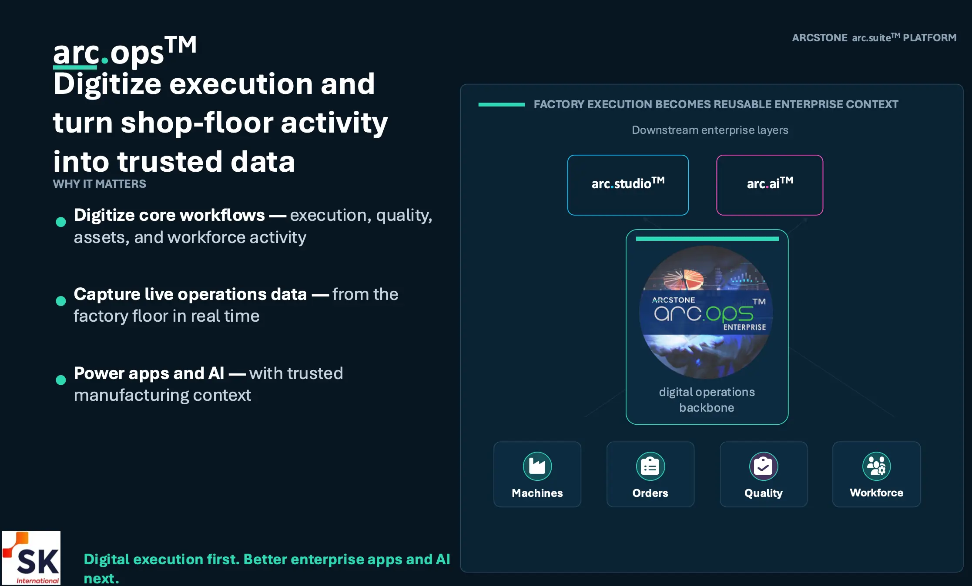Select the arc.studio box
This screenshot has height=586, width=972.
[x=628, y=185]
